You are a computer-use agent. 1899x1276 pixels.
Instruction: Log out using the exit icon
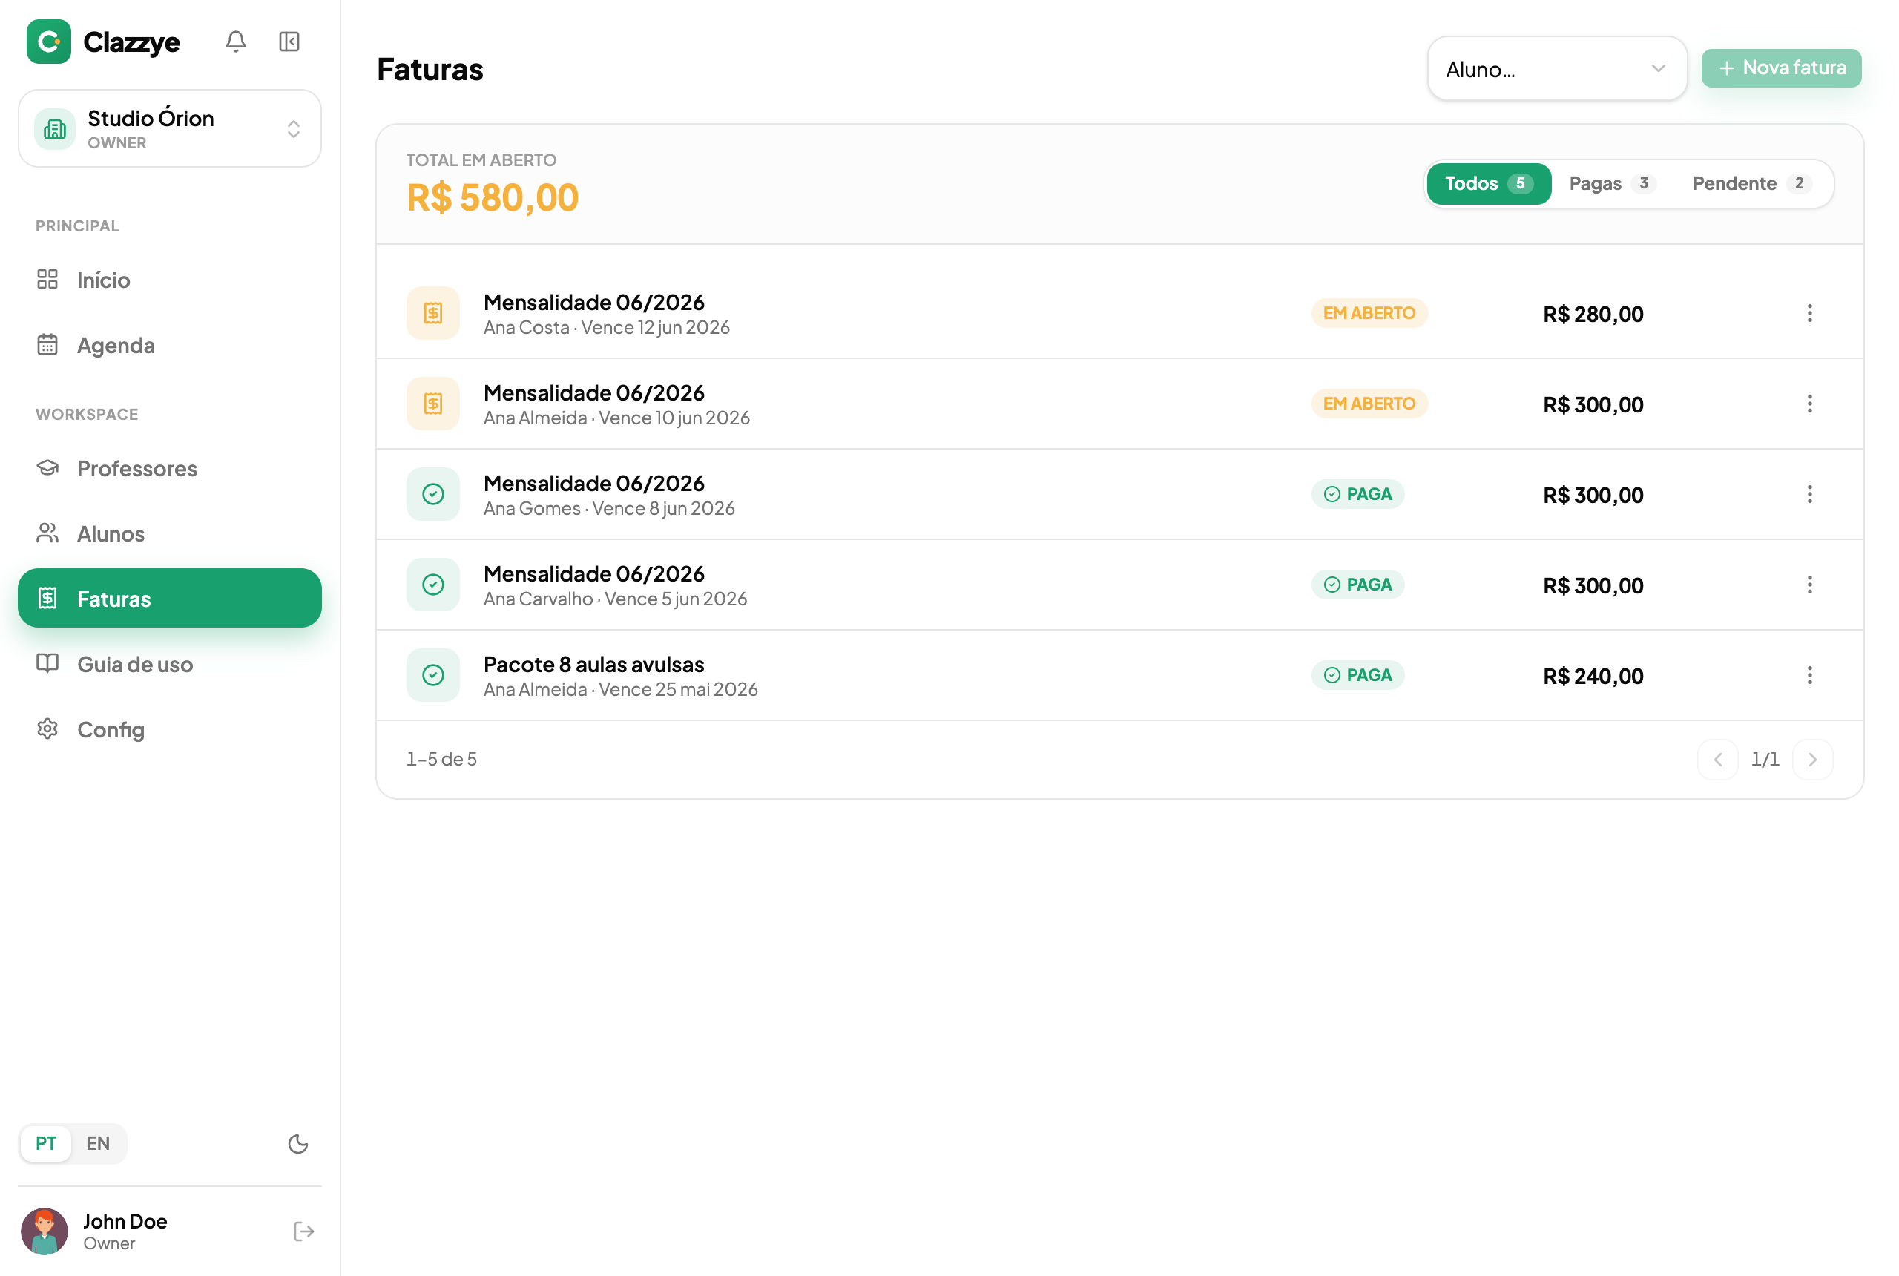tap(303, 1231)
